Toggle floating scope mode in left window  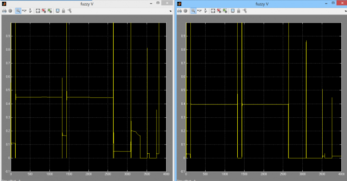pyautogui.click(x=58, y=11)
